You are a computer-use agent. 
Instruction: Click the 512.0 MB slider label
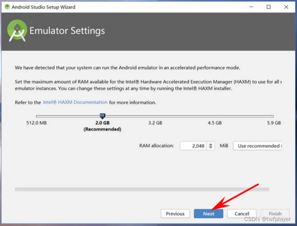click(36, 123)
